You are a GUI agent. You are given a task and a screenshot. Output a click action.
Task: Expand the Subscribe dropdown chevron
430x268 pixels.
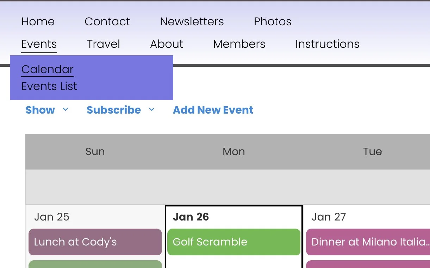151,110
